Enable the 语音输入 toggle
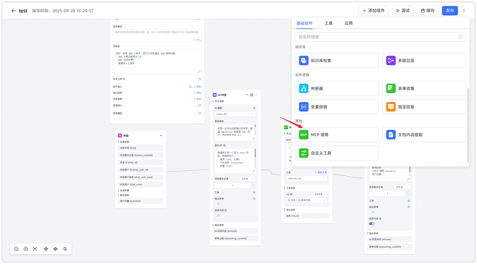Viewport: 477px width, 264px height. point(199,105)
